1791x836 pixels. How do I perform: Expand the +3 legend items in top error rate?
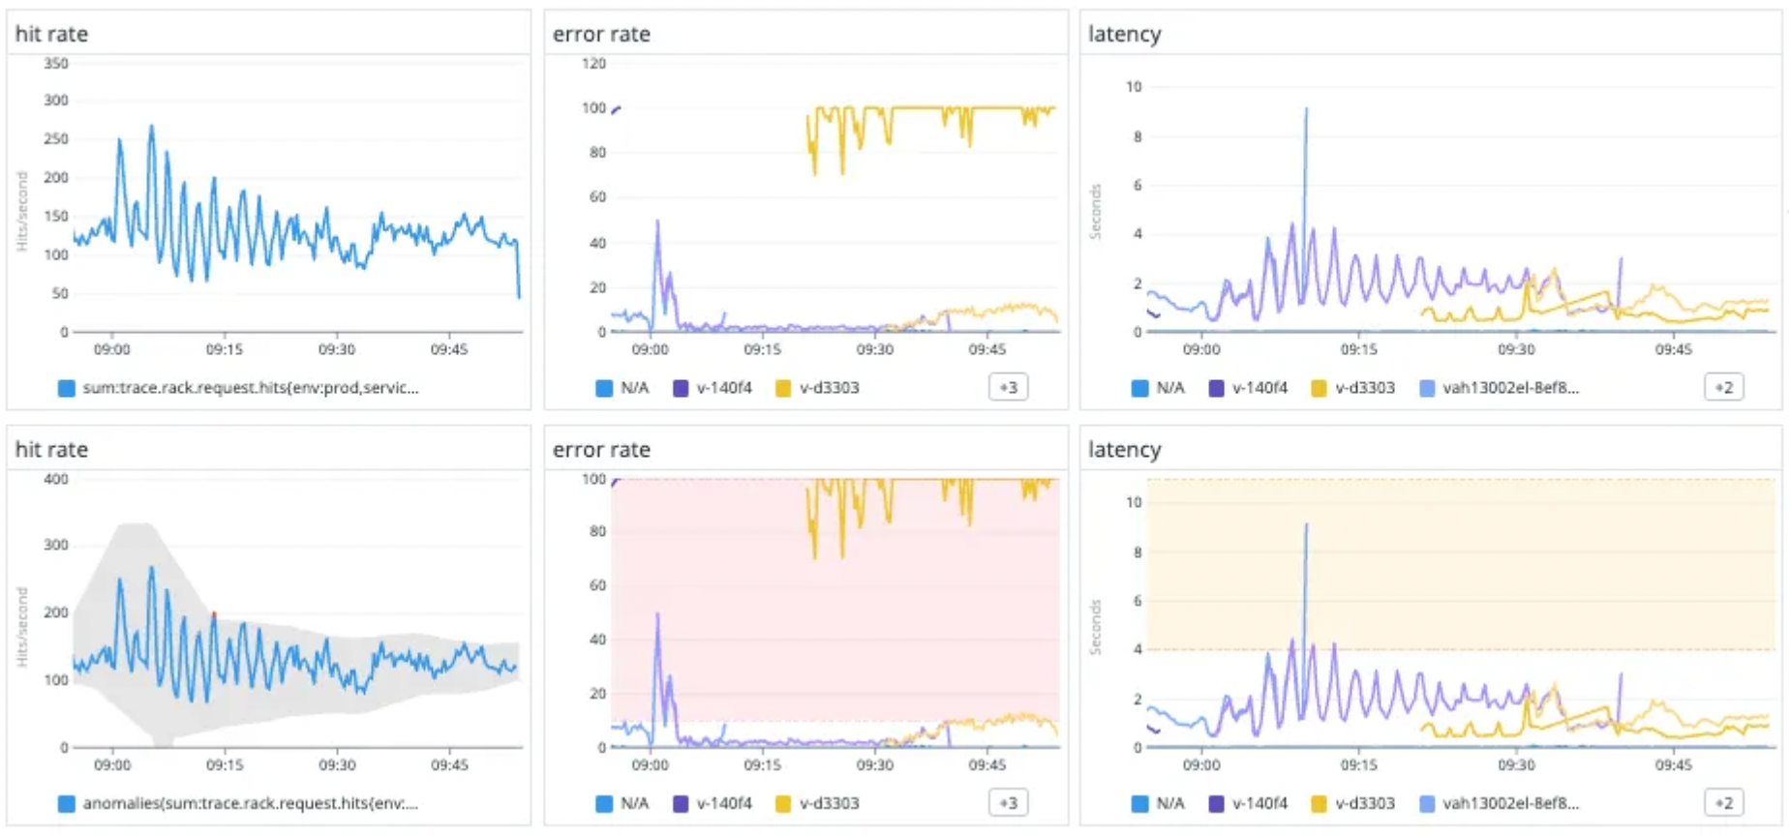click(x=1008, y=387)
